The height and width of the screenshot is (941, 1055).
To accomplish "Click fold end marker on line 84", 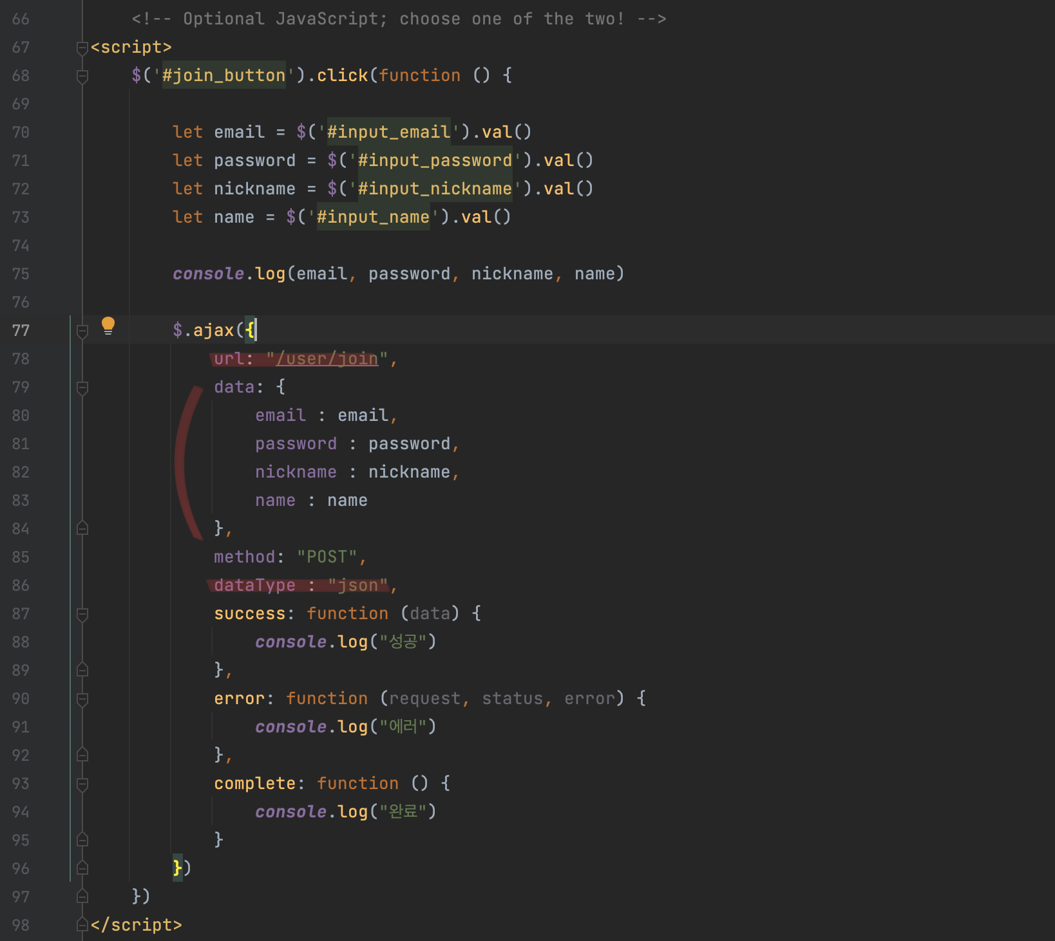I will coord(82,528).
